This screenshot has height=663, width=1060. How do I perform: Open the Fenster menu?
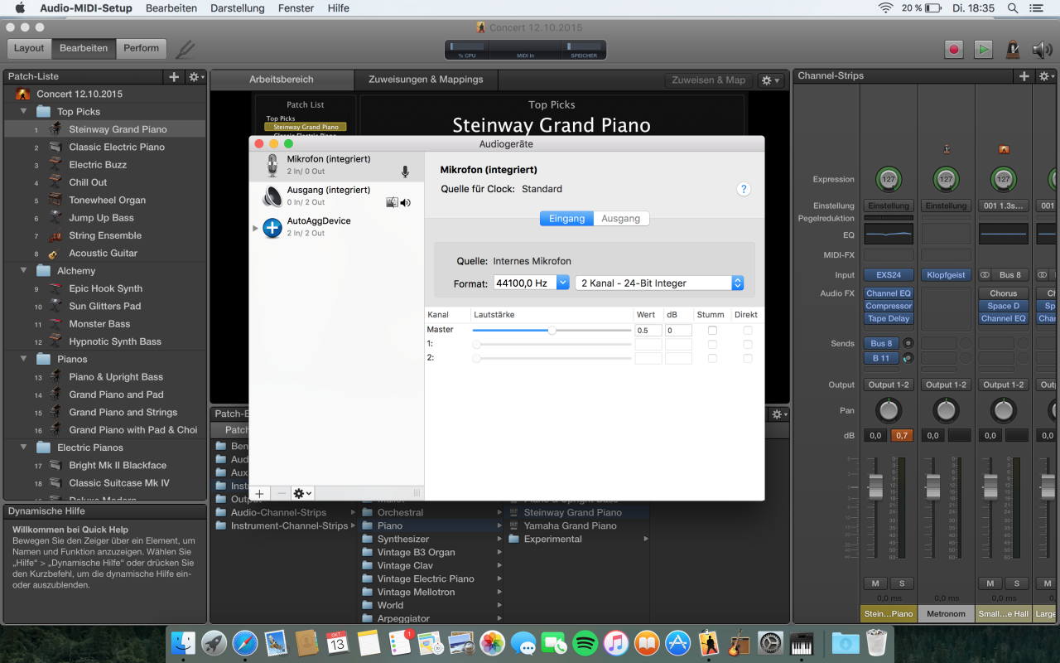pos(296,8)
